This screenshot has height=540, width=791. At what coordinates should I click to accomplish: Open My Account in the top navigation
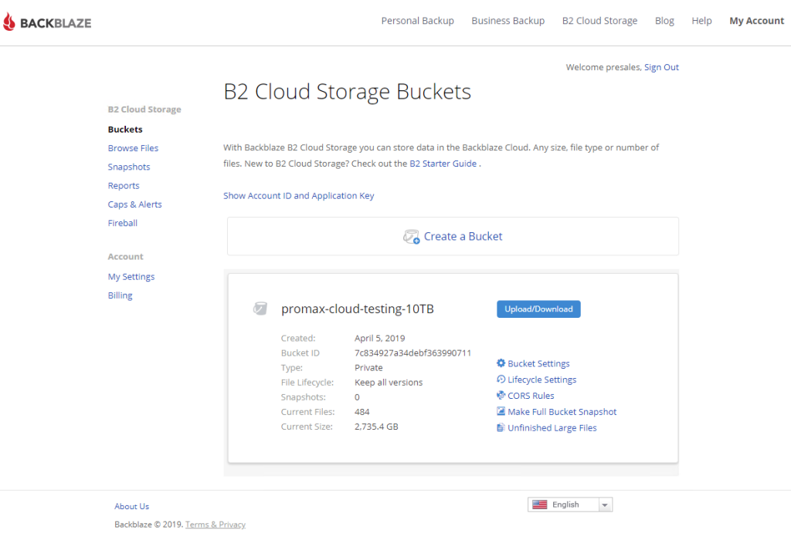pos(757,21)
